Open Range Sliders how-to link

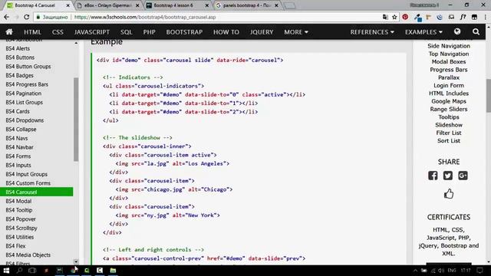point(449,109)
